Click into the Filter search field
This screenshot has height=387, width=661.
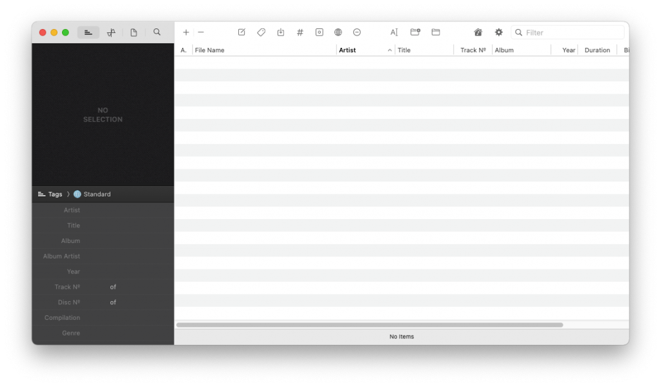point(567,32)
